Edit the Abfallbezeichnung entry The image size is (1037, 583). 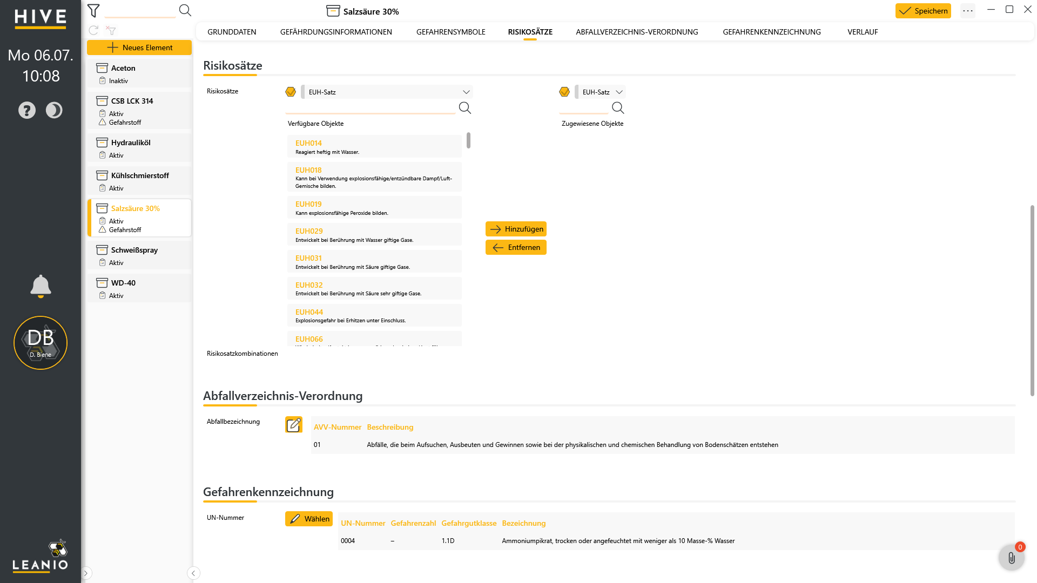(x=294, y=425)
